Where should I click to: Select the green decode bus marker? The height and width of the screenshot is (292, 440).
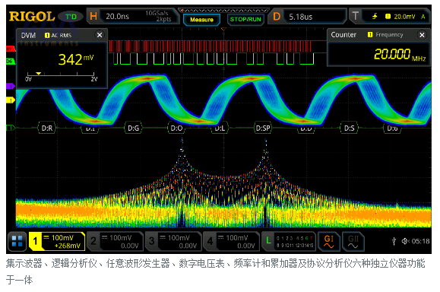click(11, 128)
